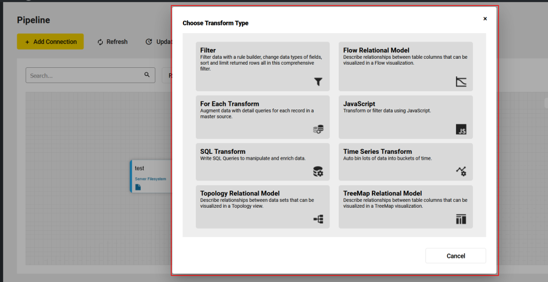Click the TreeMap Relational Model grid icon
Screen dimensions: 548x282
pos(461,219)
